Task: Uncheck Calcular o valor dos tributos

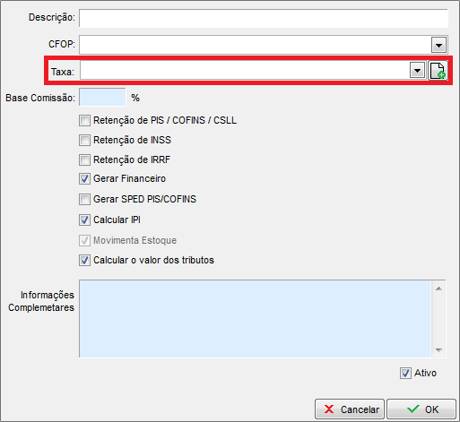Action: coord(84,261)
